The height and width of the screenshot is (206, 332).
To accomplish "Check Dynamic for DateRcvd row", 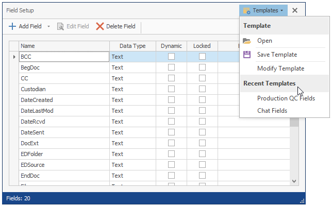I will (171, 122).
